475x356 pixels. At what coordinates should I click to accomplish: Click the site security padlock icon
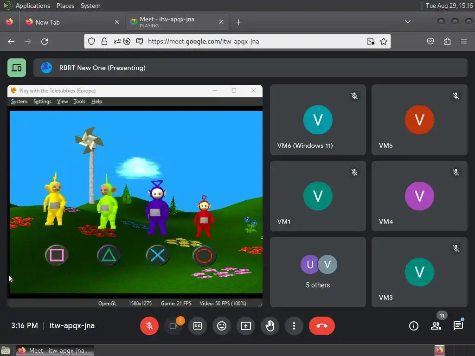[104, 41]
